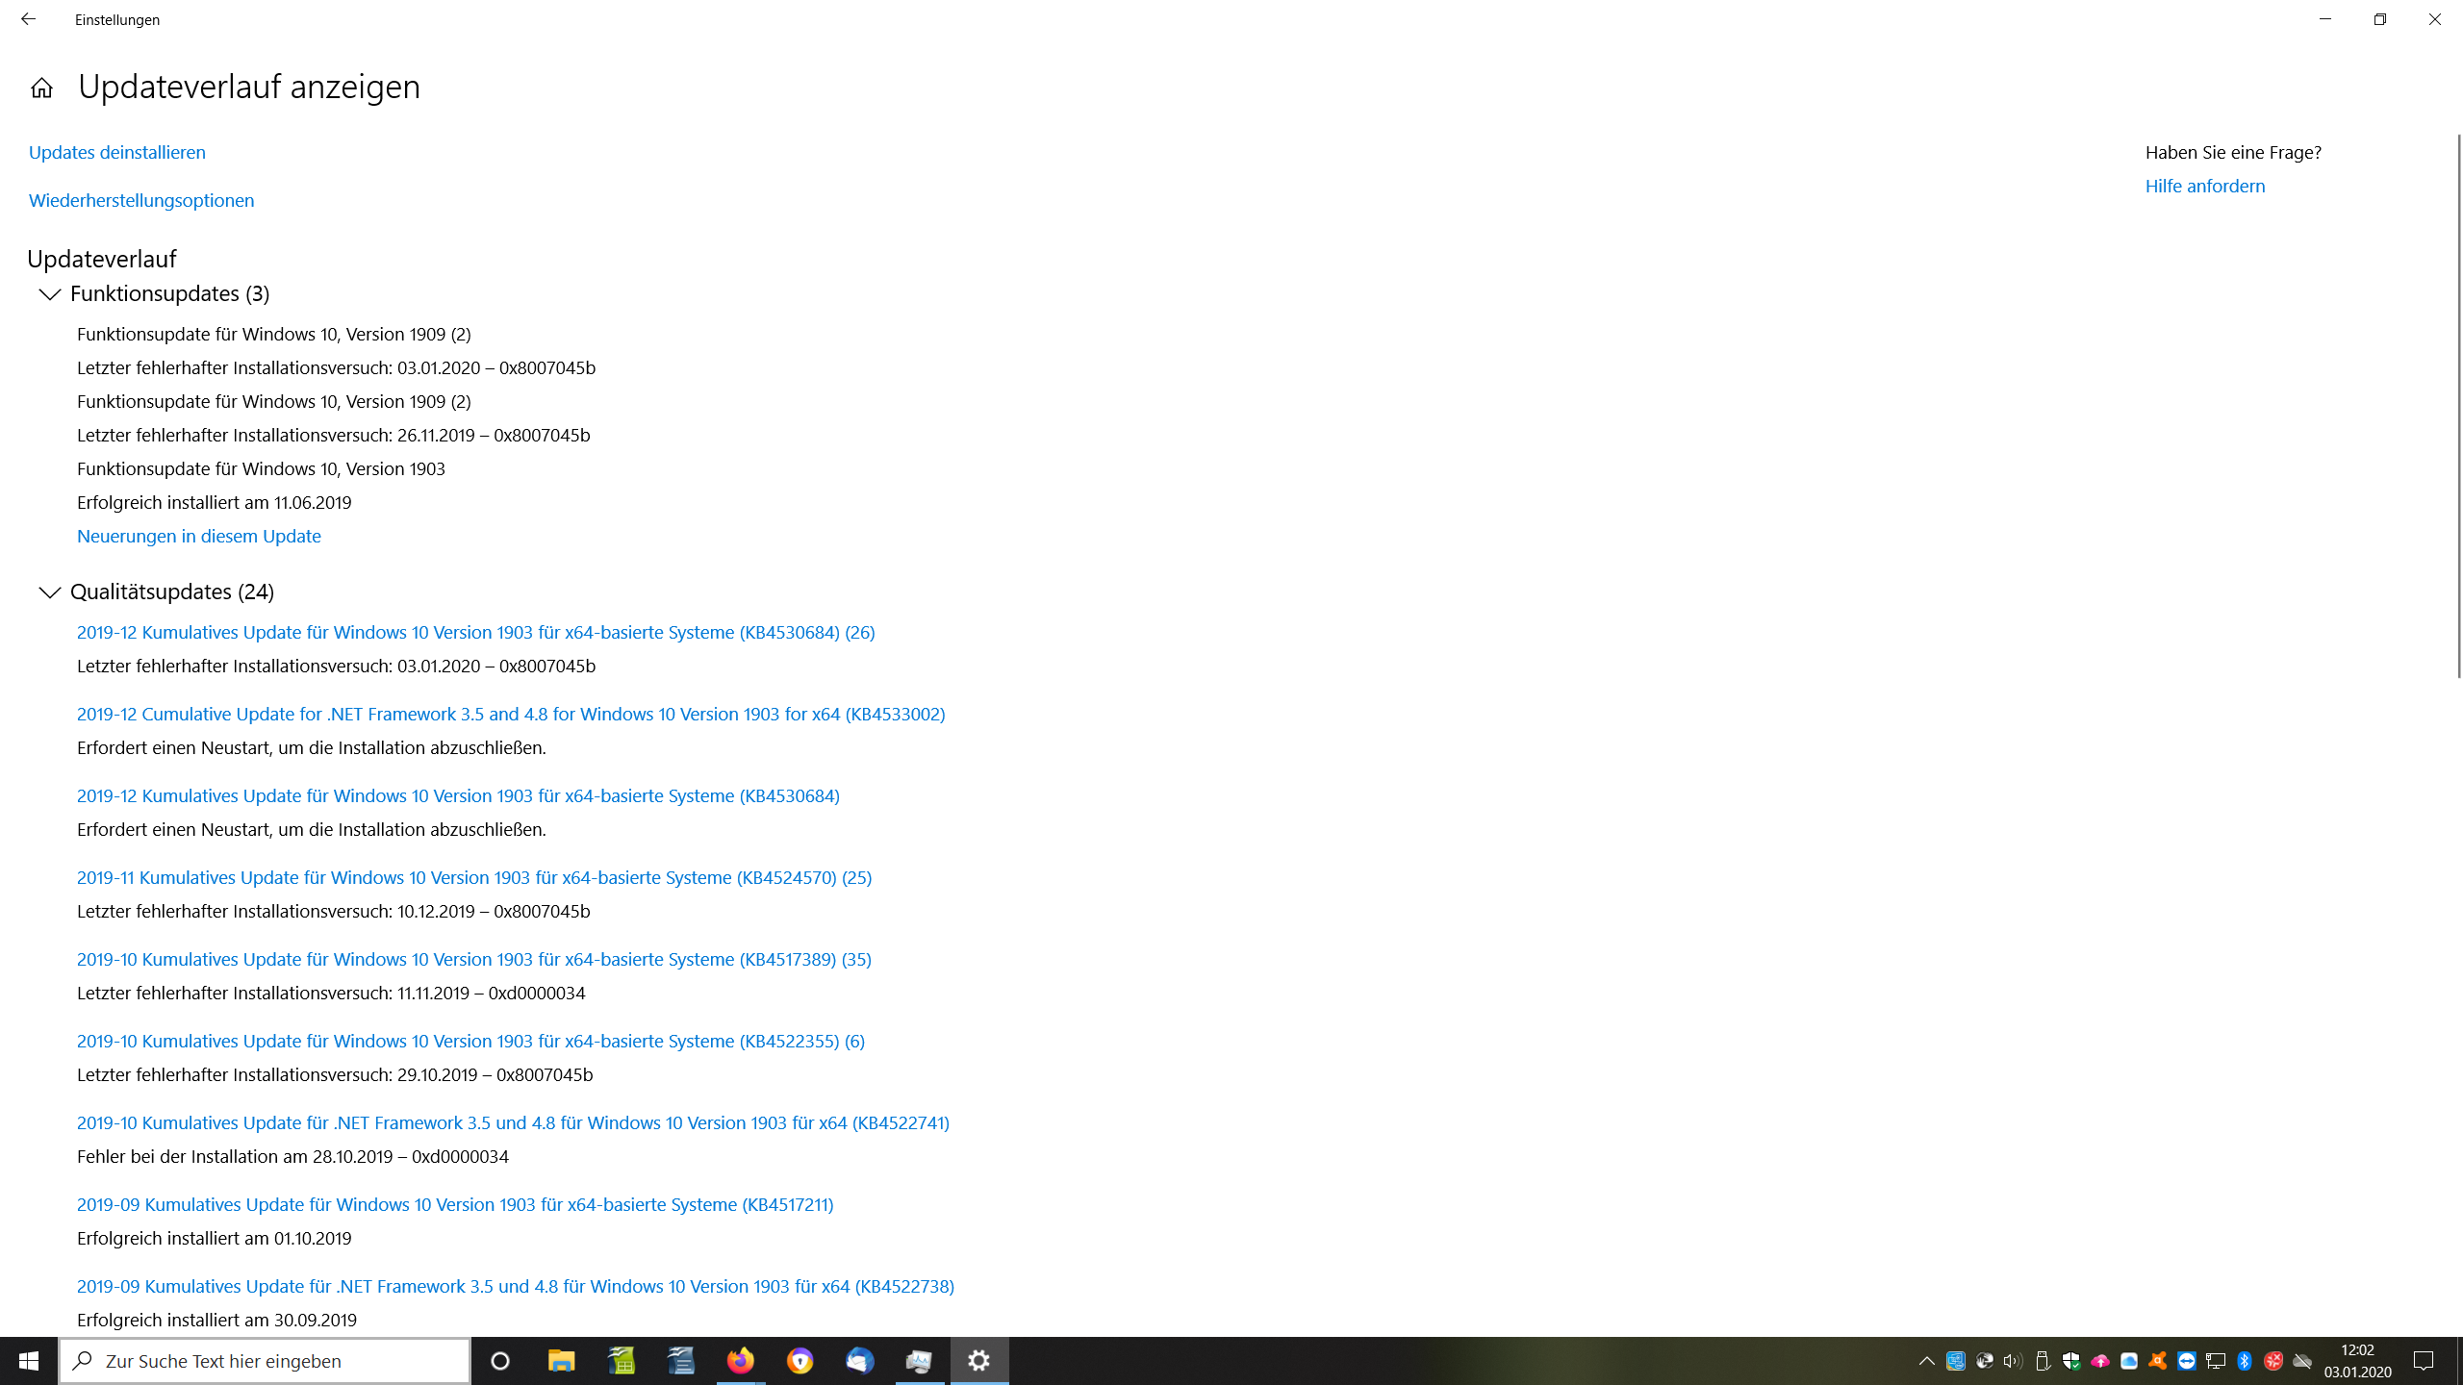Open the iCloud tray icon
This screenshot has width=2463, height=1385.
[x=2128, y=1360]
